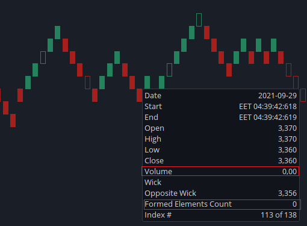307x226 pixels.
Task: Select the hollow red brick at far right edge
Action: point(303,95)
